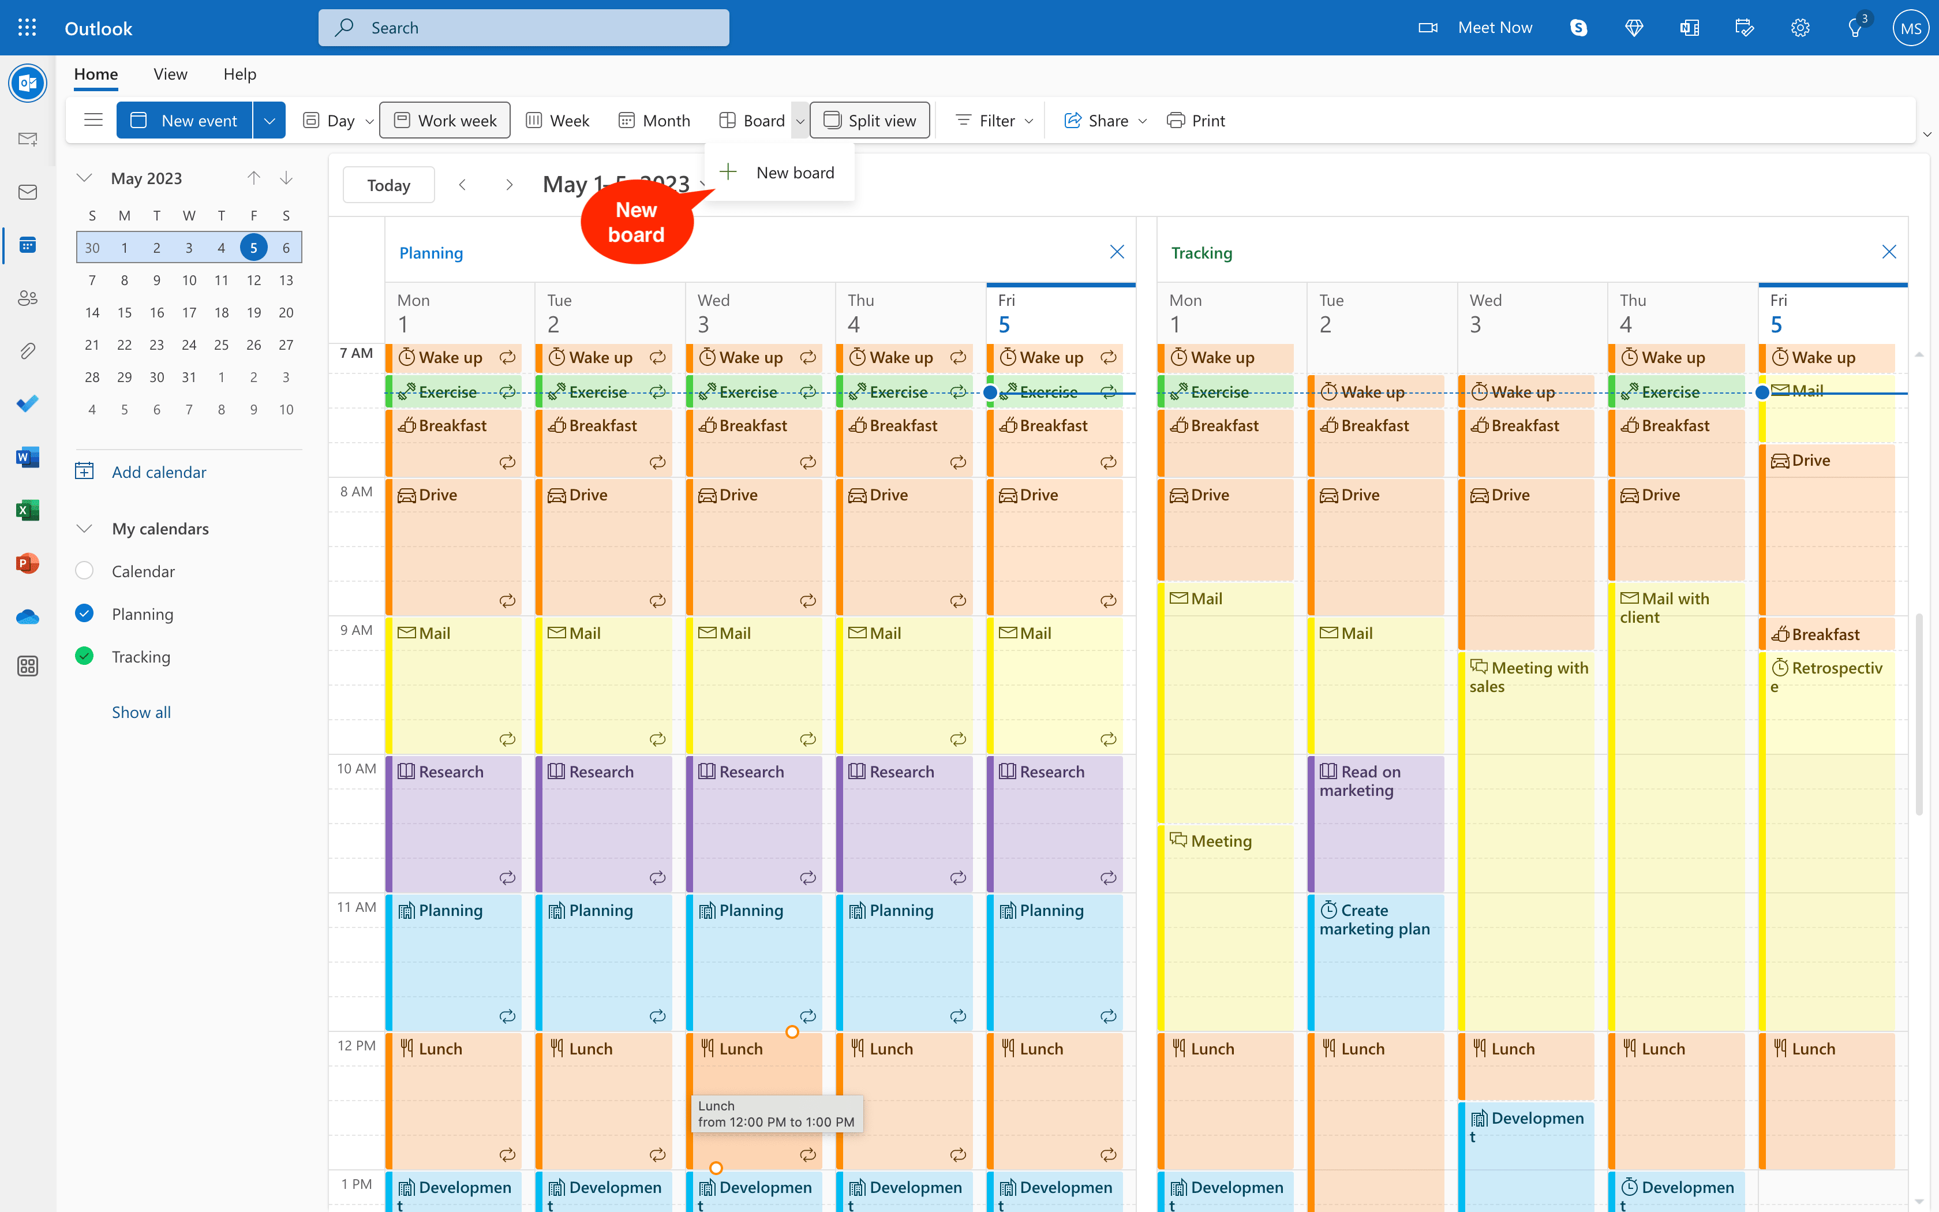Collapse the May 2023 mini calendar
The width and height of the screenshot is (1939, 1212).
84,177
